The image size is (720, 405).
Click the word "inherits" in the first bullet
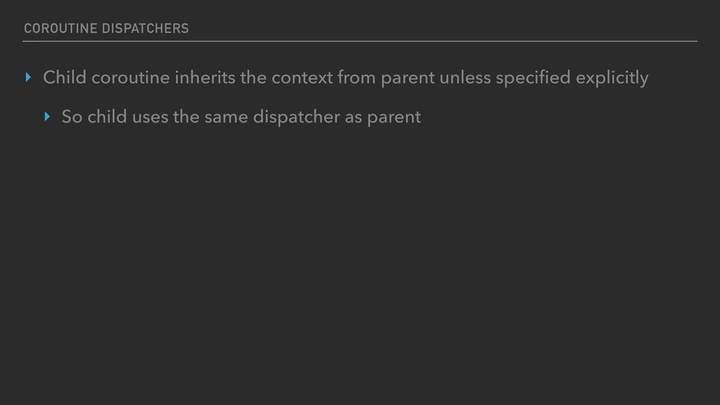(205, 78)
